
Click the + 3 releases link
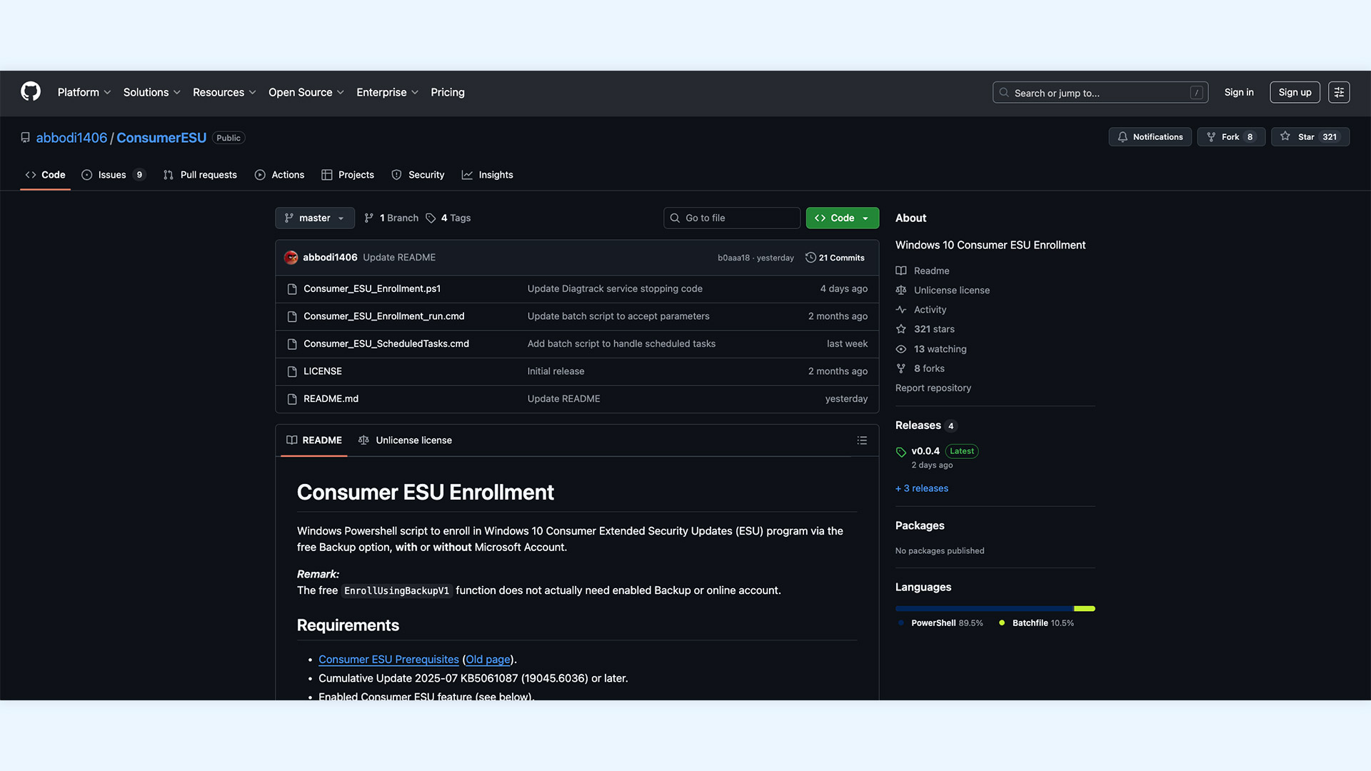pyautogui.click(x=922, y=488)
